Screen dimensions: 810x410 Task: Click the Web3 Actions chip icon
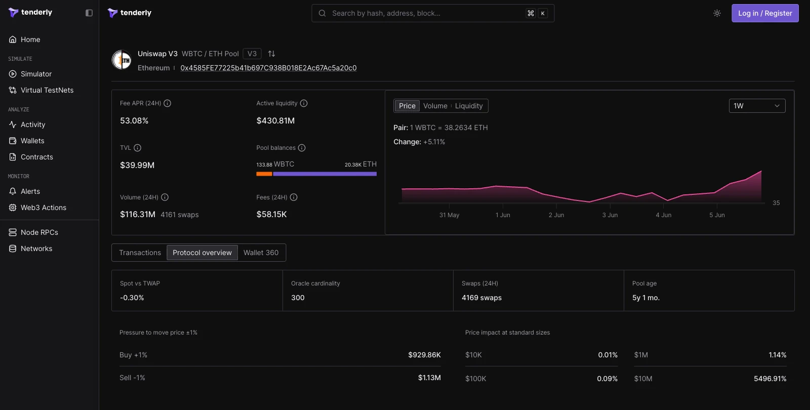13,208
